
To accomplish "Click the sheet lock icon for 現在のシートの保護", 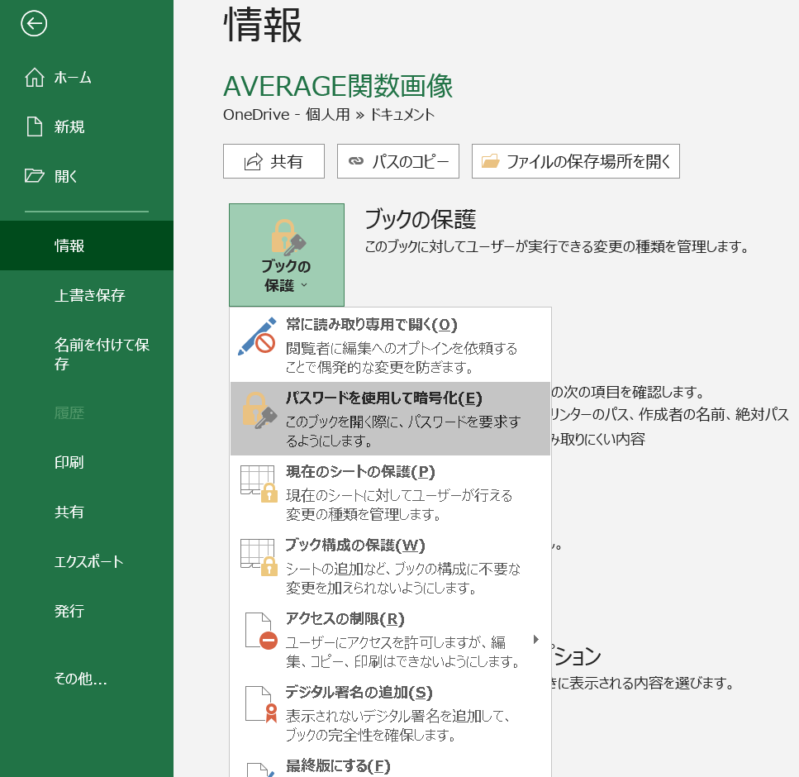I will point(257,484).
